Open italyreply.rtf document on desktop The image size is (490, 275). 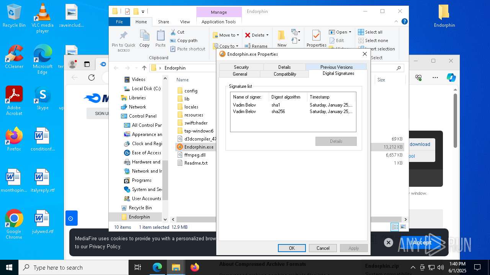point(42,181)
